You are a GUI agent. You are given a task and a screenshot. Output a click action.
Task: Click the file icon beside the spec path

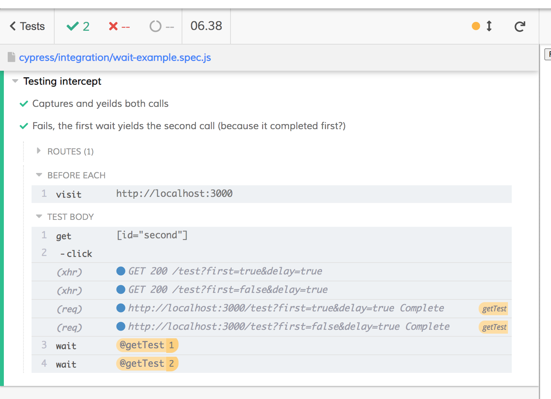click(12, 57)
